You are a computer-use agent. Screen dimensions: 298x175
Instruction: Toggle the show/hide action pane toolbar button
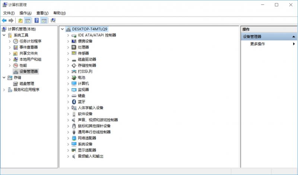coord(44,20)
